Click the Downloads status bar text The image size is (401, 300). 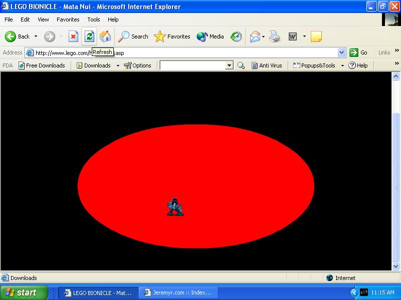click(24, 278)
